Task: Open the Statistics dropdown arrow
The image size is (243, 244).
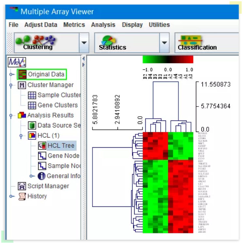Action: (164, 43)
